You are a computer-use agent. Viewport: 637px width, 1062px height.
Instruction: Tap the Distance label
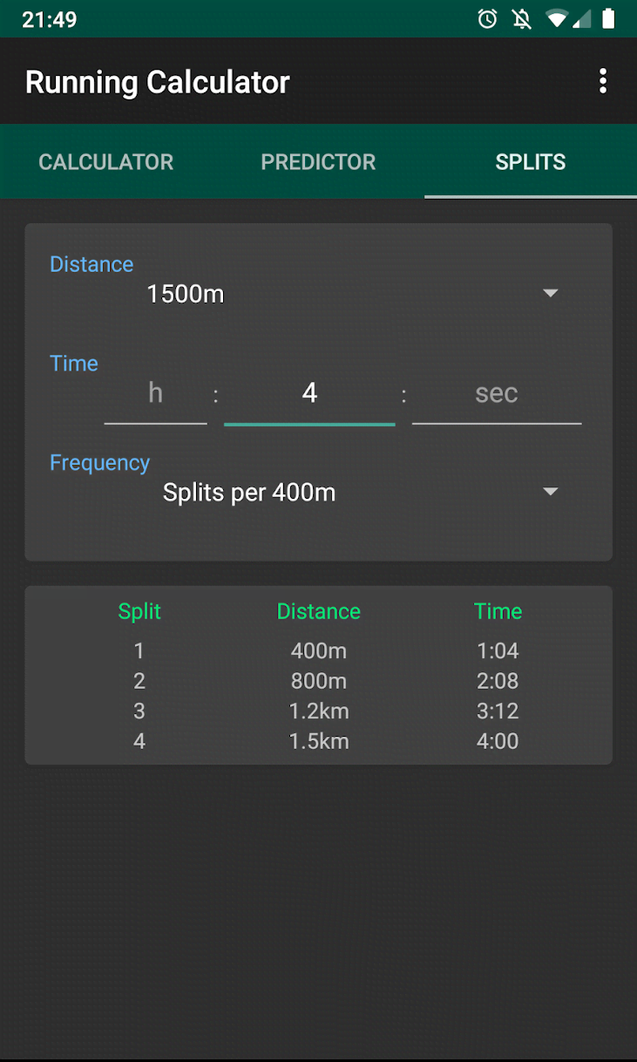tap(91, 264)
